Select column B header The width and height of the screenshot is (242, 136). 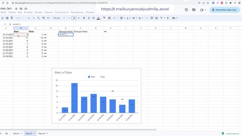coord(21,28)
